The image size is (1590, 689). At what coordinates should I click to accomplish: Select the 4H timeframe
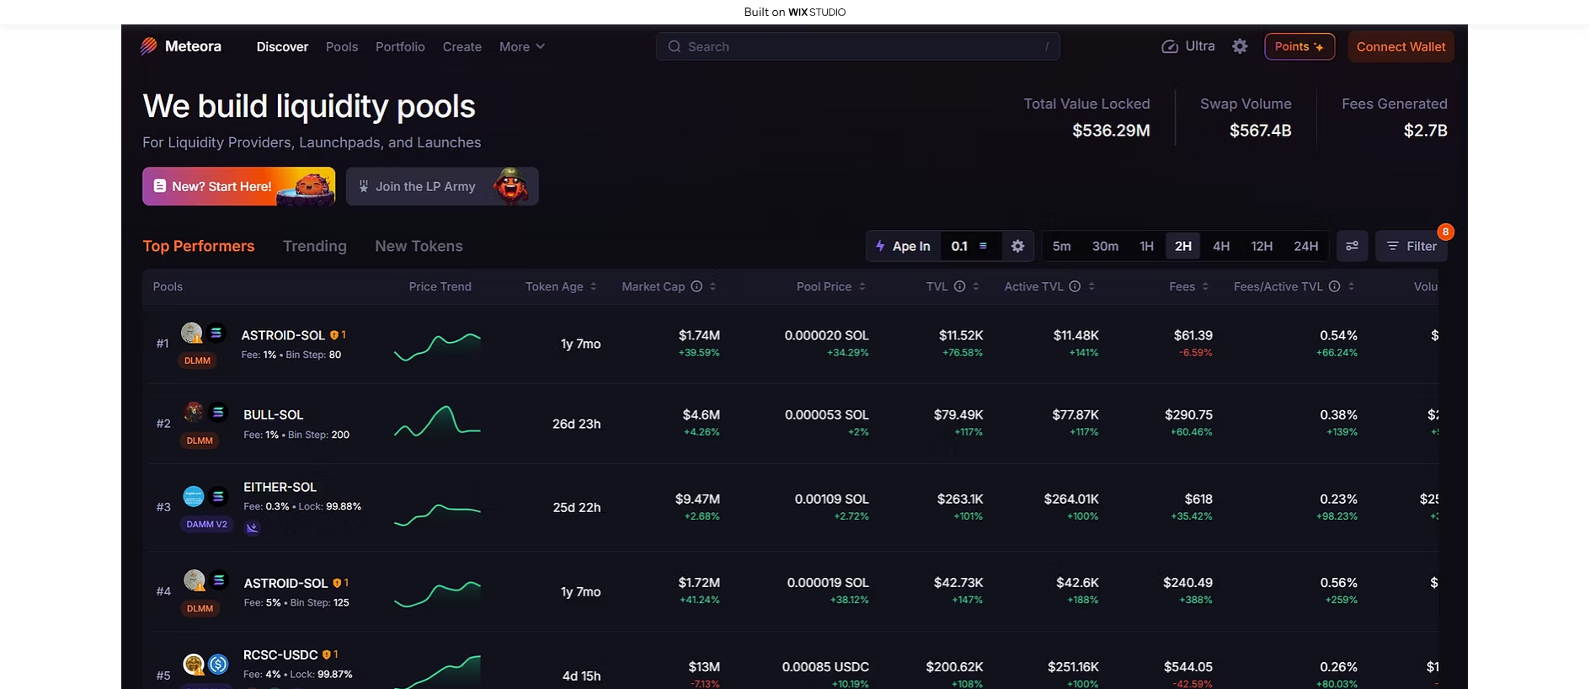1221,246
